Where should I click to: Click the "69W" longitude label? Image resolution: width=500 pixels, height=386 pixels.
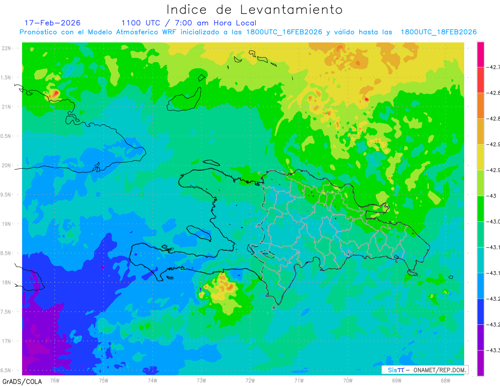point(397,381)
